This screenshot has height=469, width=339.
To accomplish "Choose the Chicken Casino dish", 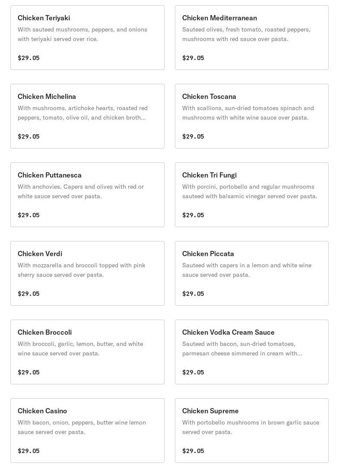I will [42, 411].
